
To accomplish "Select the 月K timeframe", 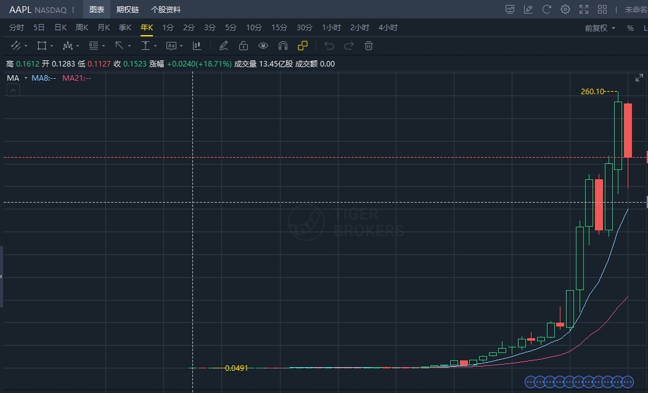I will [104, 28].
